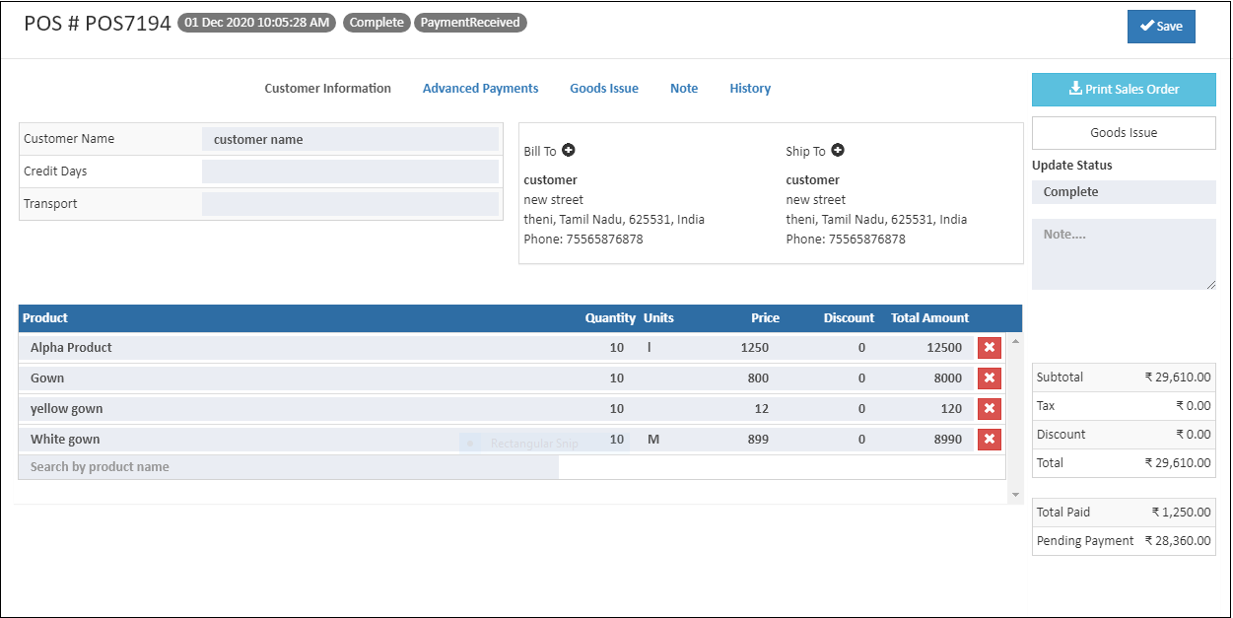The height and width of the screenshot is (618, 1233).
Task: Click the Ship To plus icon
Action: pos(837,151)
